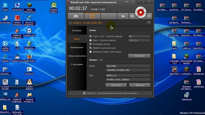Open Spider-Man 3 desktop icon
Viewport: 205px width, 115px height.
[175, 71]
